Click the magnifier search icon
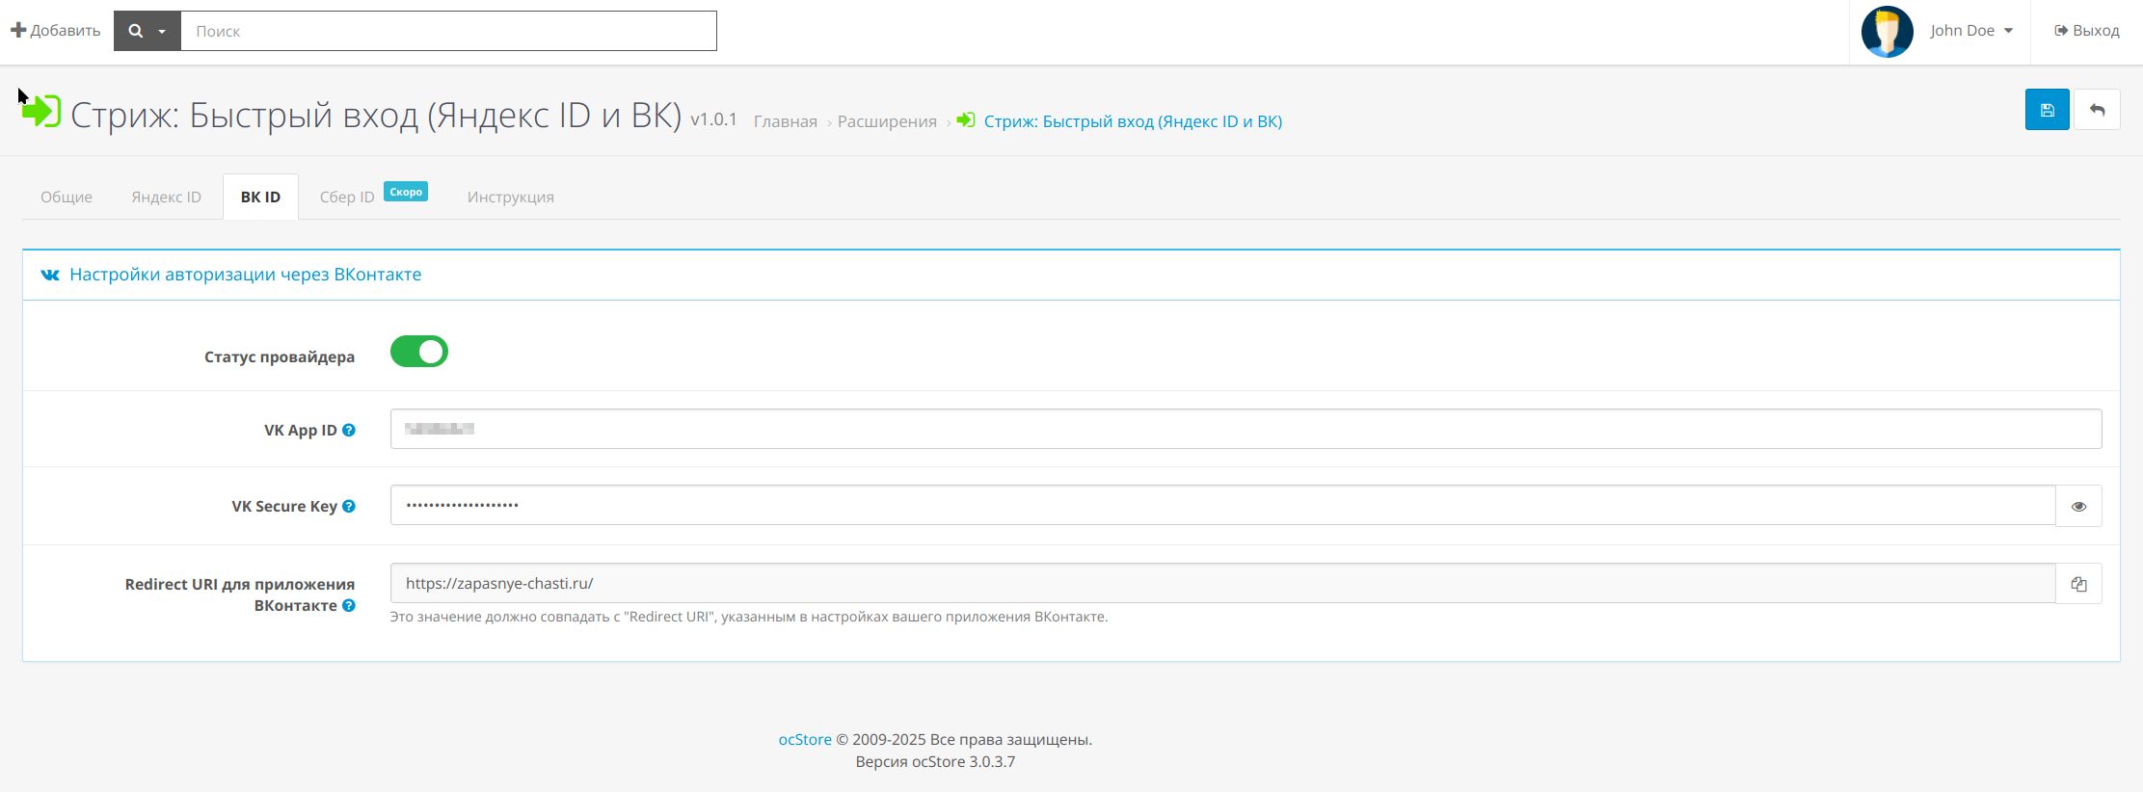This screenshot has width=2143, height=792. pyautogui.click(x=136, y=31)
